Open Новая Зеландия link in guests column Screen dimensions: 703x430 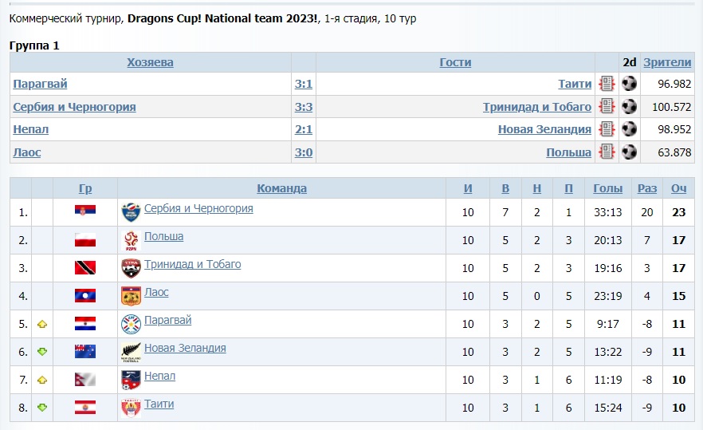[544, 129]
